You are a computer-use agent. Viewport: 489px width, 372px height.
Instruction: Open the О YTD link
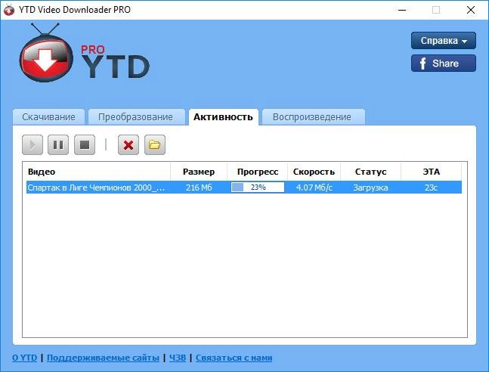click(25, 358)
